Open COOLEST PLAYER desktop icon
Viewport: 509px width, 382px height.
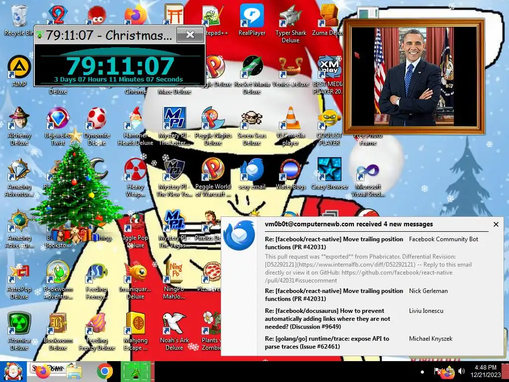click(329, 126)
